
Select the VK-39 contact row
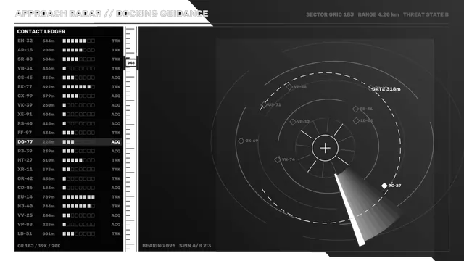pos(69,105)
